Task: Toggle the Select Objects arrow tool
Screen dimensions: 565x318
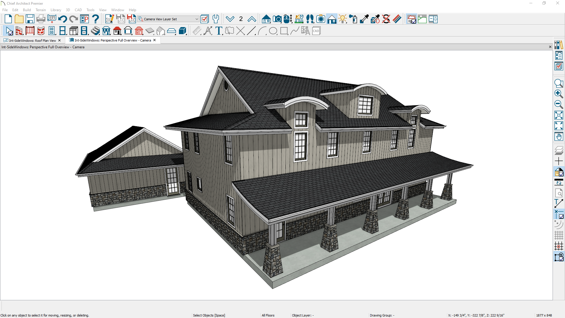Action: click(x=9, y=31)
